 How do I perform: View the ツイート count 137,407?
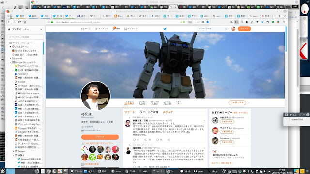(x=129, y=102)
